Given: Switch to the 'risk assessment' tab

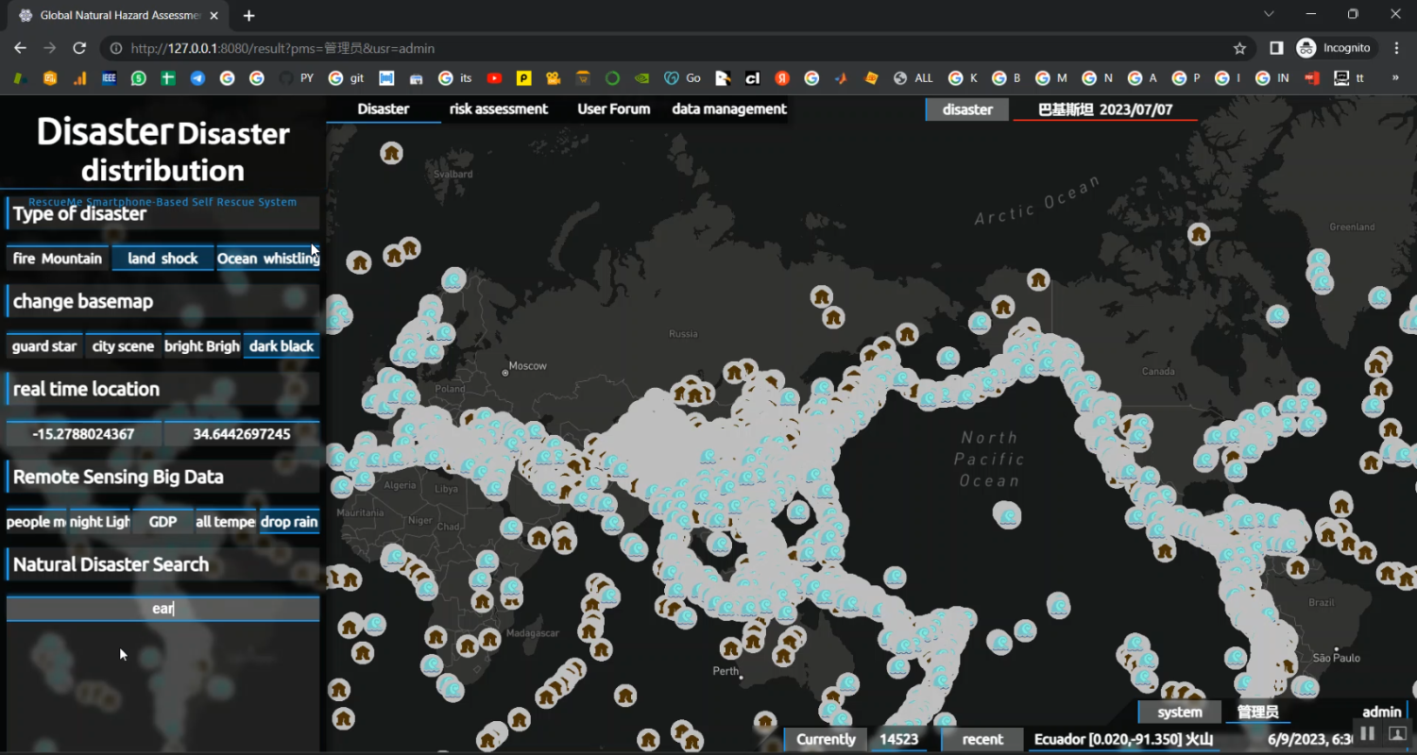Looking at the screenshot, I should 499,109.
